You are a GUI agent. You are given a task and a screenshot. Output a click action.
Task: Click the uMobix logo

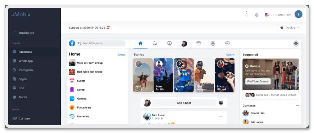point(21,14)
